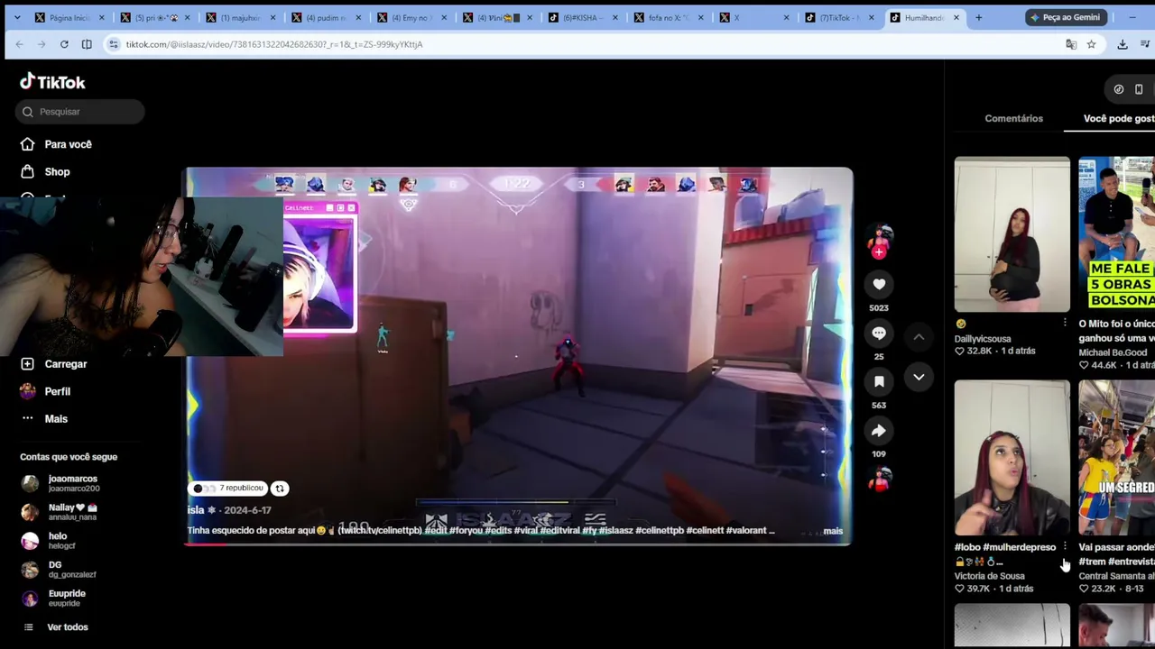Switch to Comentários tab

(1013, 118)
